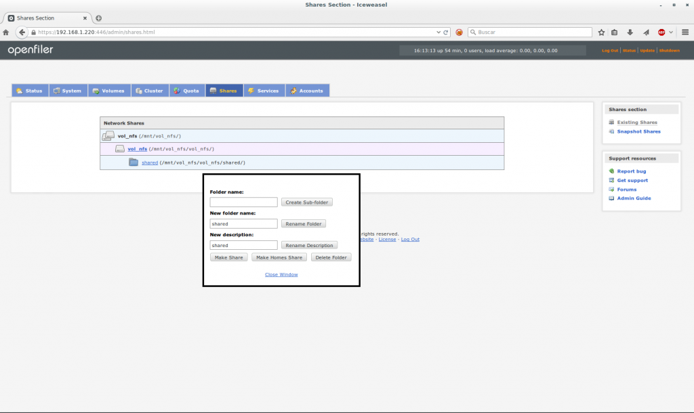
Task: Open the Services tab
Action: 263,91
